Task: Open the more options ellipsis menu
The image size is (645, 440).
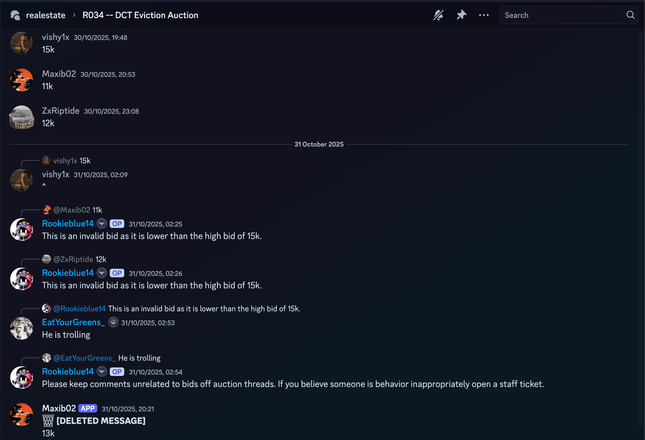Action: coord(484,15)
